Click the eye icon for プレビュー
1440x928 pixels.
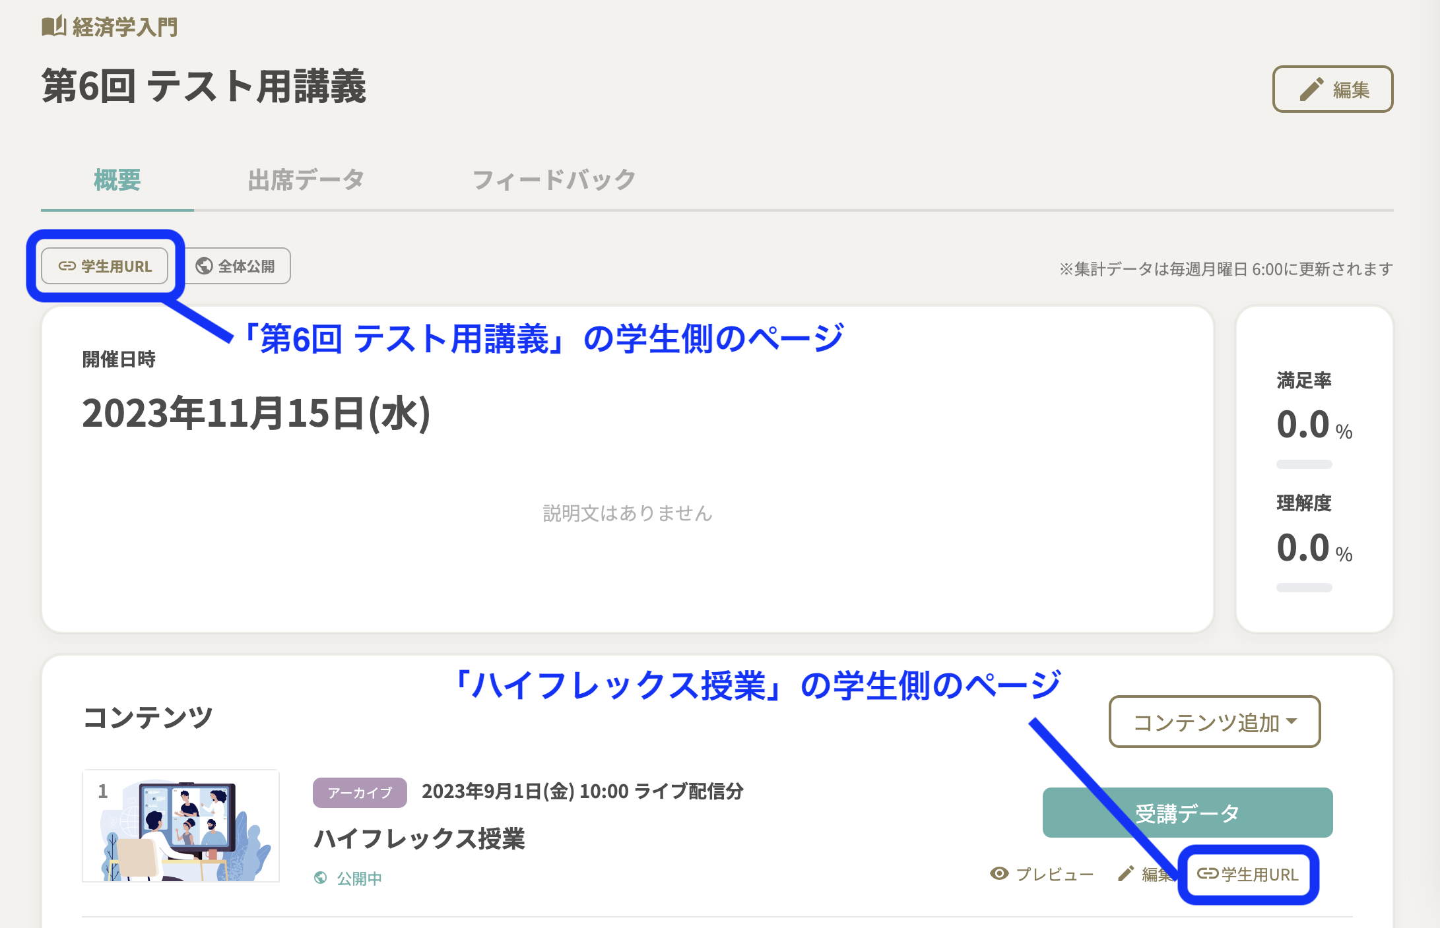[999, 874]
